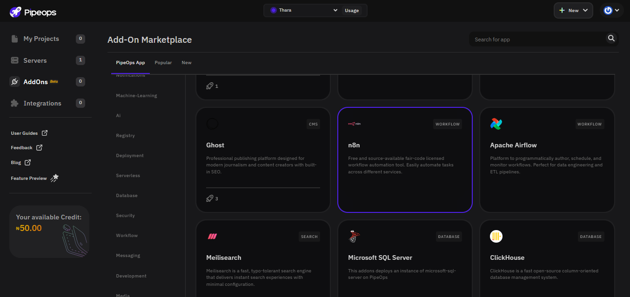The width and height of the screenshot is (630, 297).
Task: Click the search magnifier icon
Action: coord(611,39)
